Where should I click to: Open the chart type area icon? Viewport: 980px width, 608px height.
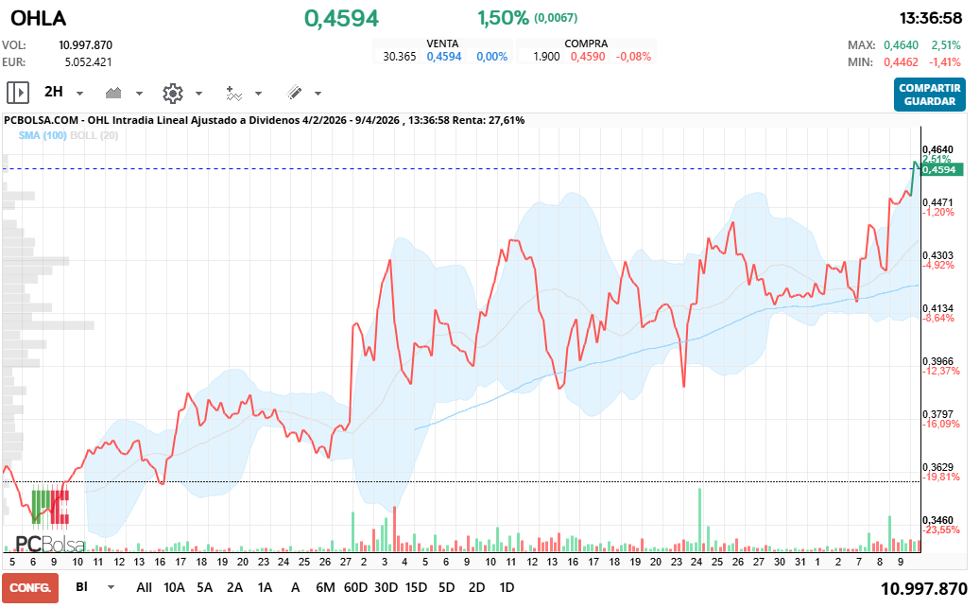point(114,93)
